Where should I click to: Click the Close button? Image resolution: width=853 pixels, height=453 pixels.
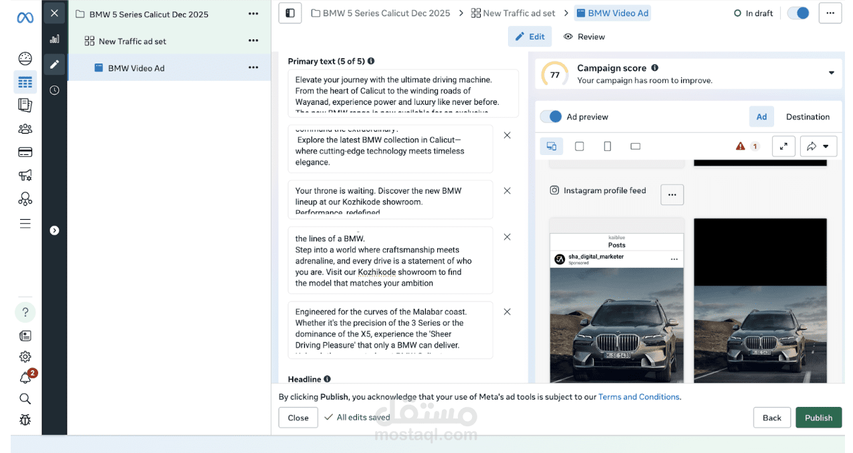(298, 418)
